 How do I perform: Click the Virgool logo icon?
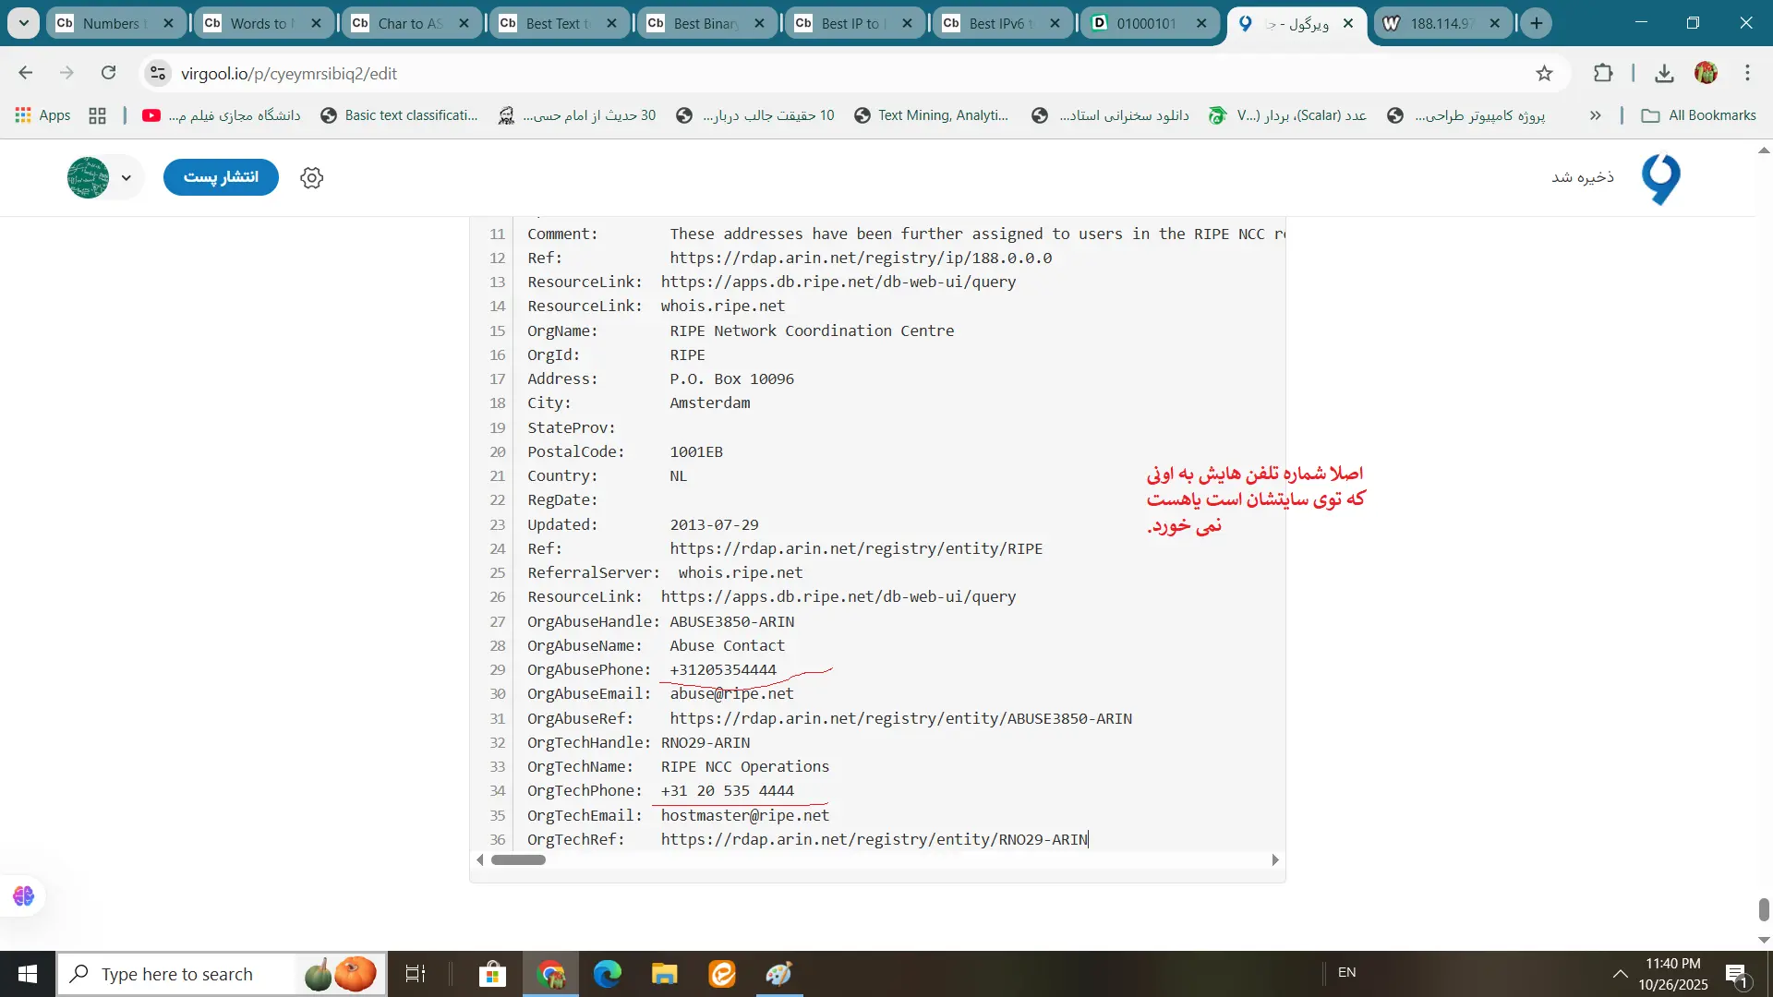pos(1660,178)
